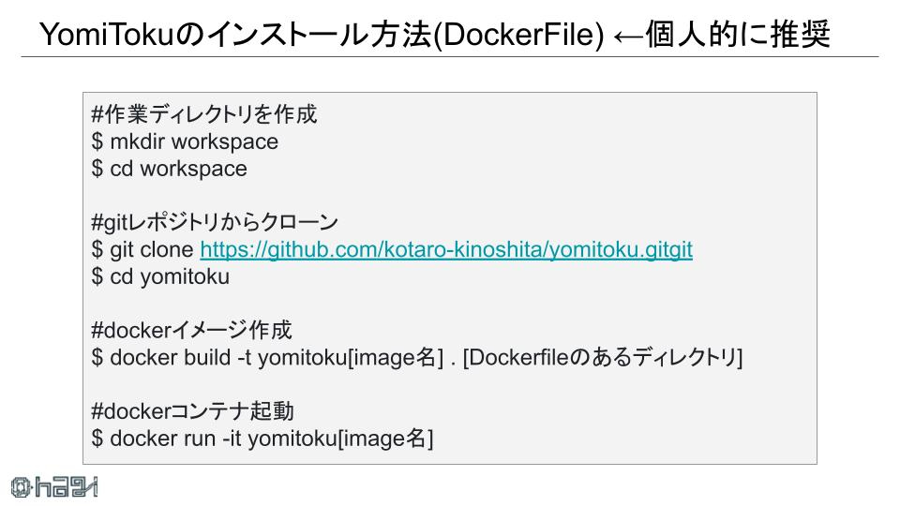Image resolution: width=900 pixels, height=506 pixels.
Task: Click the docker run -it command line
Action: pyautogui.click(x=262, y=439)
